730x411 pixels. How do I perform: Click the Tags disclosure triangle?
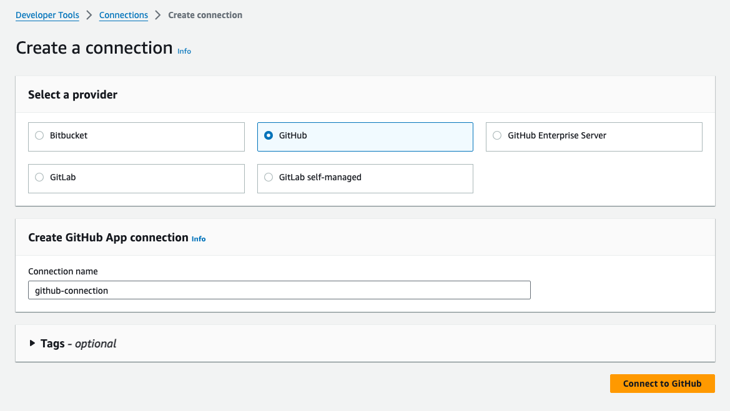click(x=31, y=343)
